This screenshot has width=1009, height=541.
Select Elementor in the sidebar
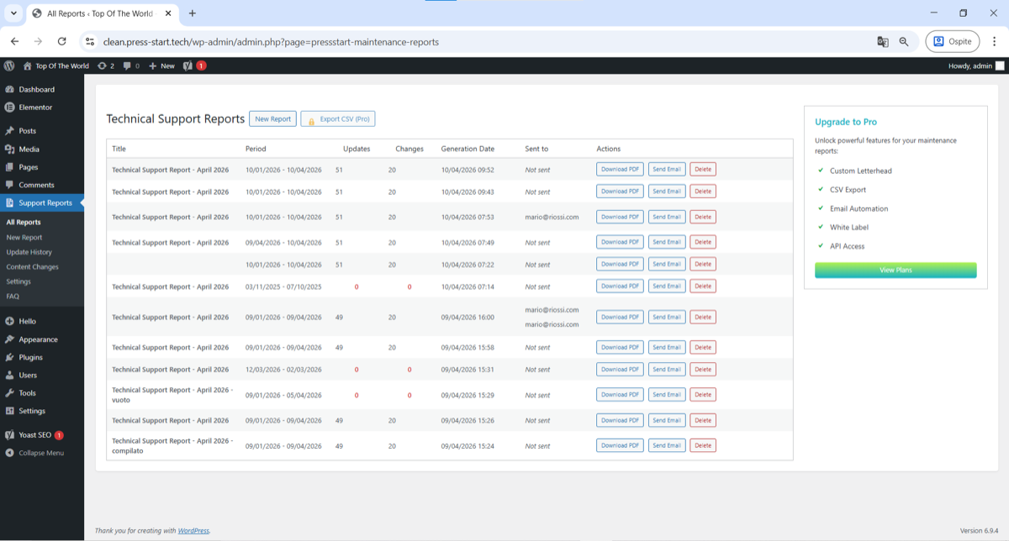click(x=34, y=107)
